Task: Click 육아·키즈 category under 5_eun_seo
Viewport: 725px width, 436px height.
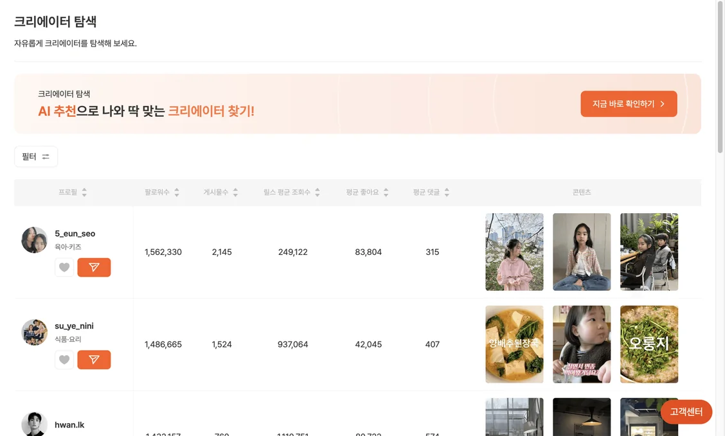Action: click(x=68, y=247)
